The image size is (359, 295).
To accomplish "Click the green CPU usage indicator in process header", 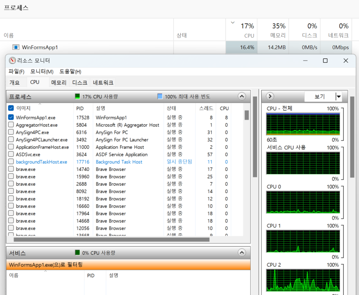I will pos(77,97).
